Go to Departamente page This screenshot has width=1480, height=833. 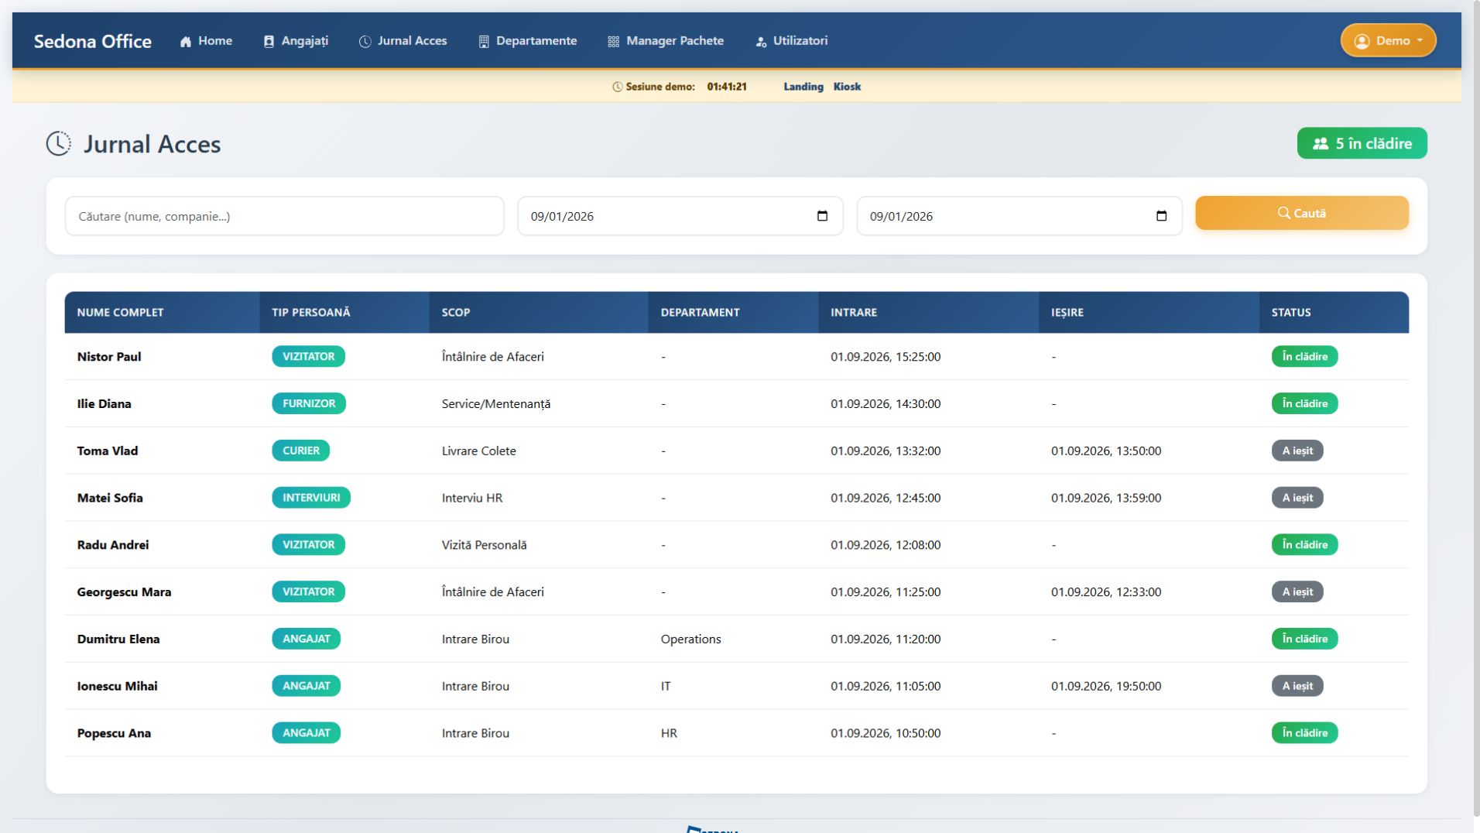[528, 41]
